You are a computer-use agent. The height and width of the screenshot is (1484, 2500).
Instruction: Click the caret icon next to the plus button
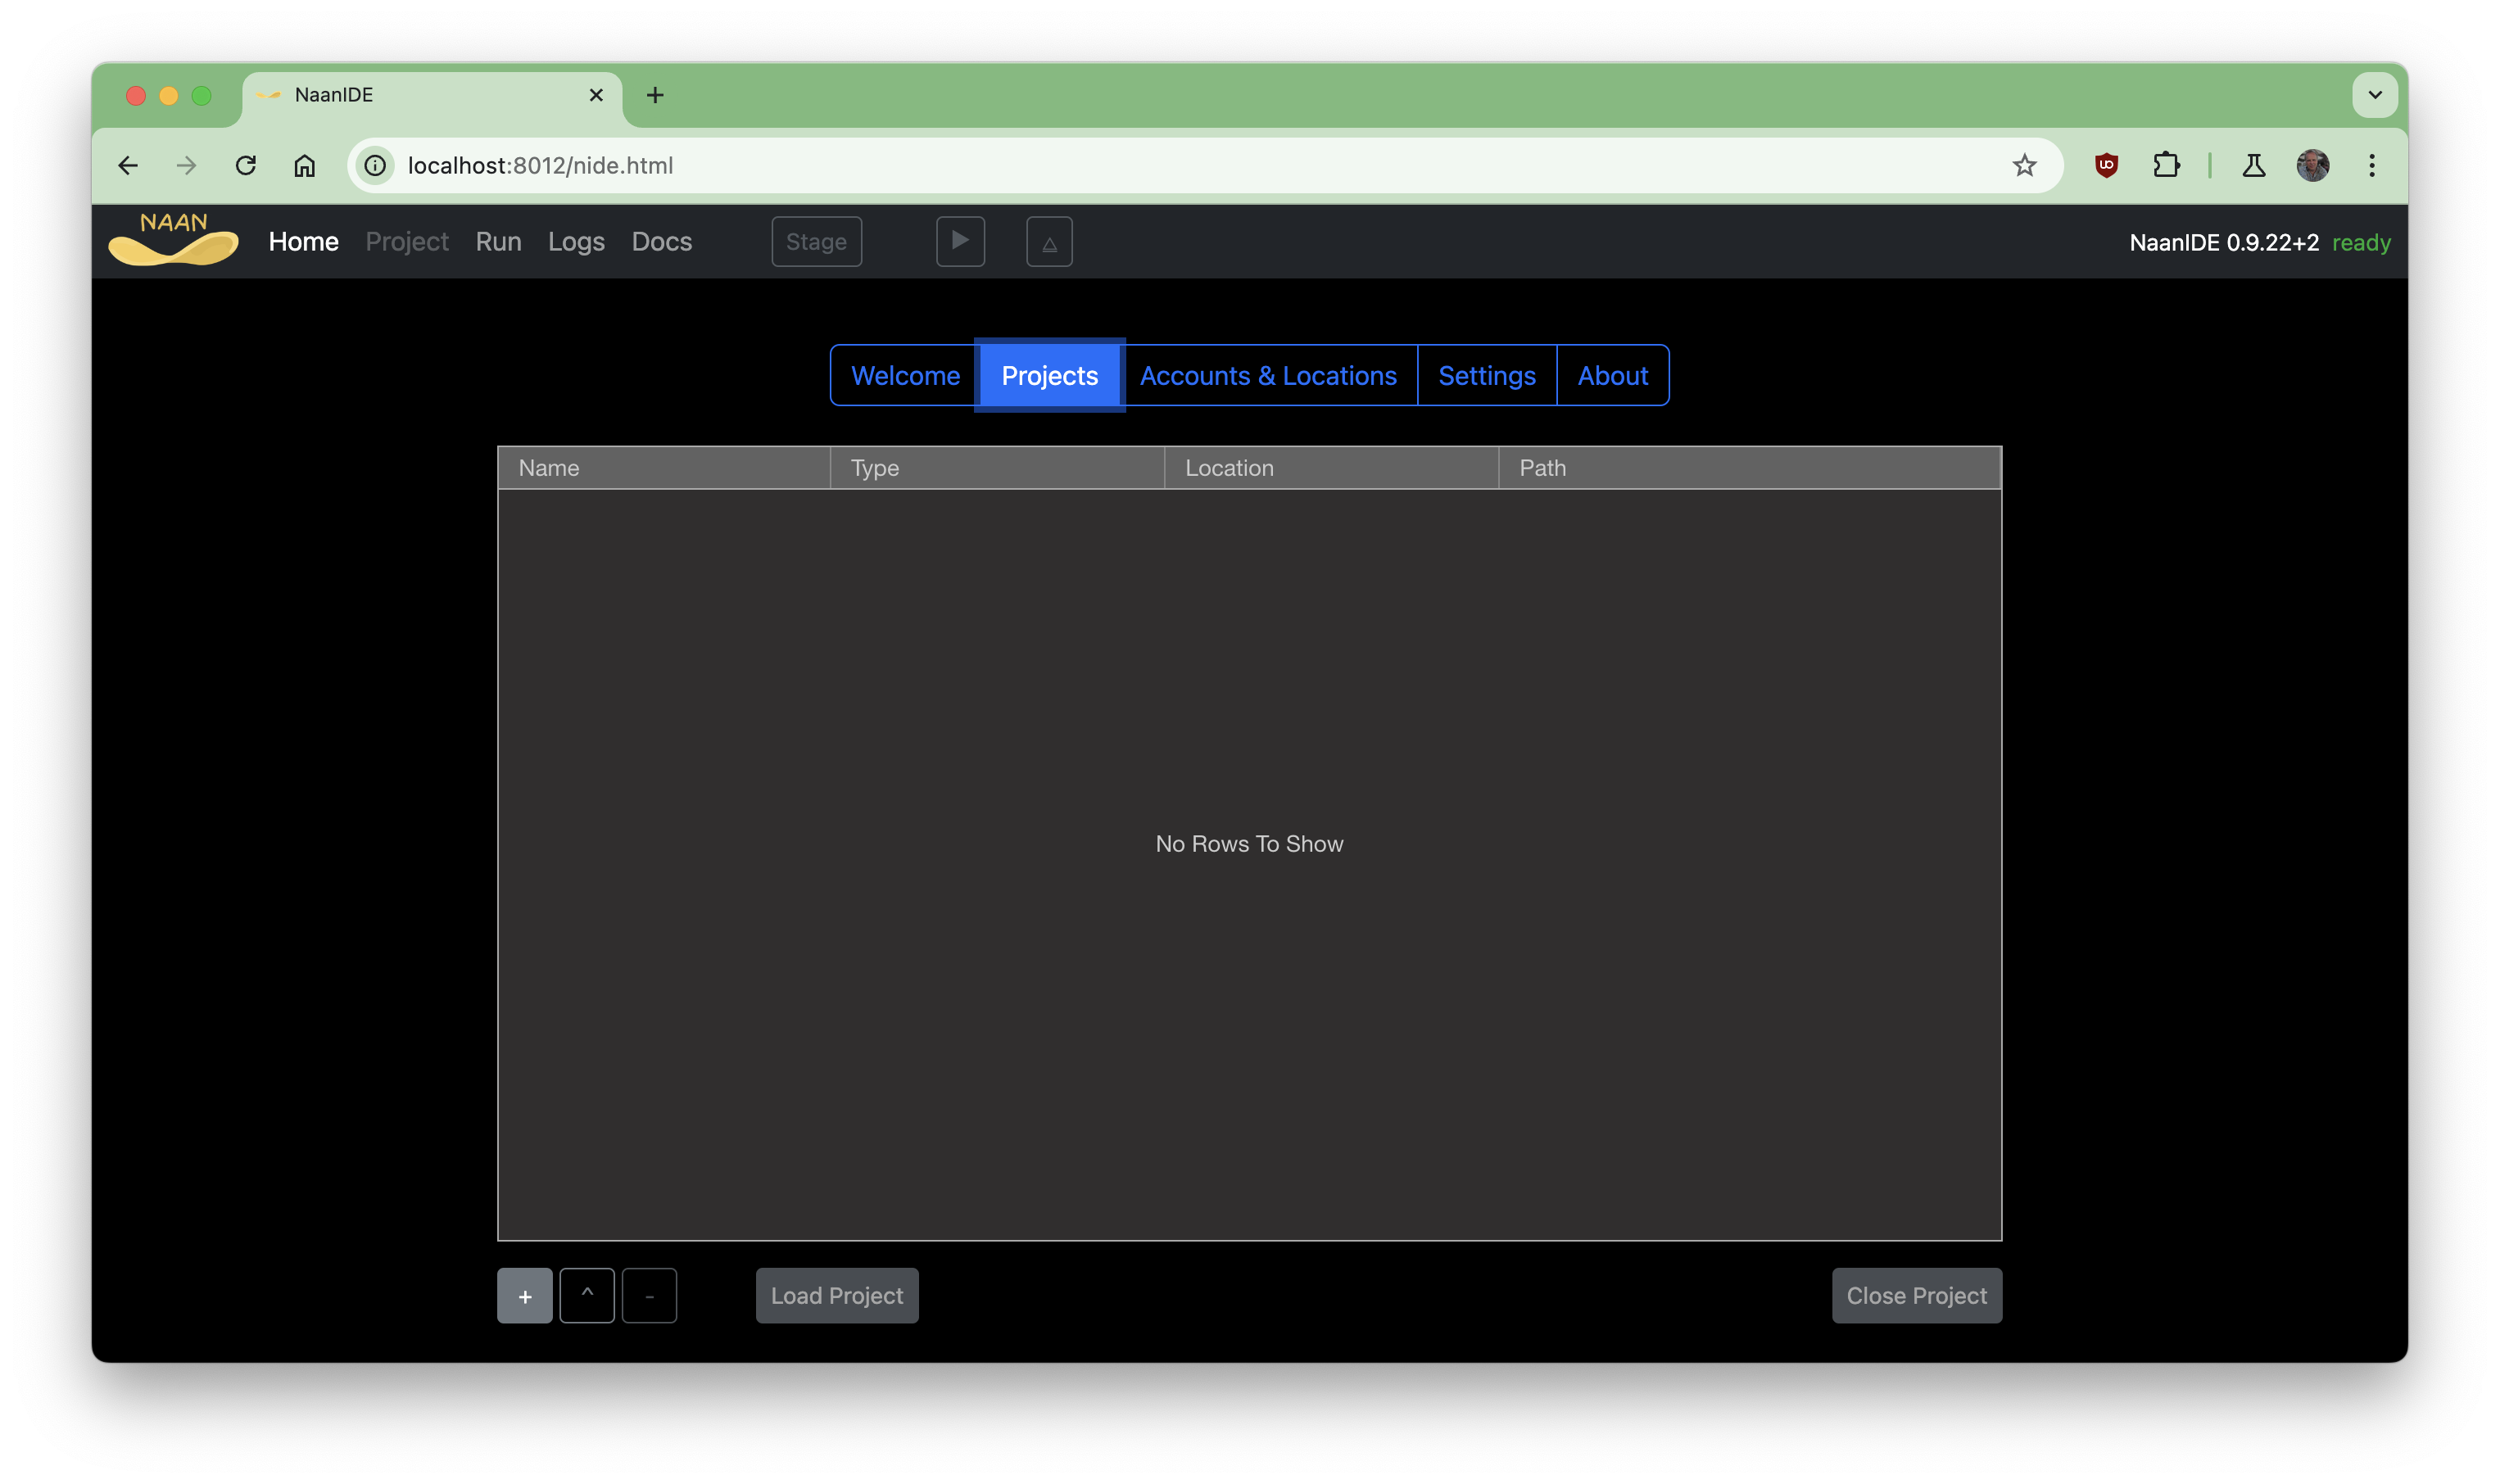[588, 1295]
